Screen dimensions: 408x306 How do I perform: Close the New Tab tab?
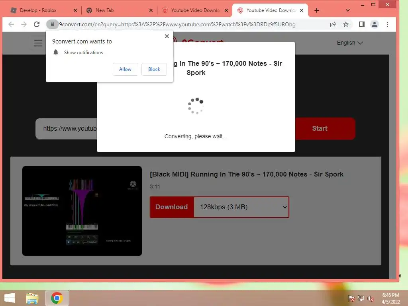(x=151, y=10)
